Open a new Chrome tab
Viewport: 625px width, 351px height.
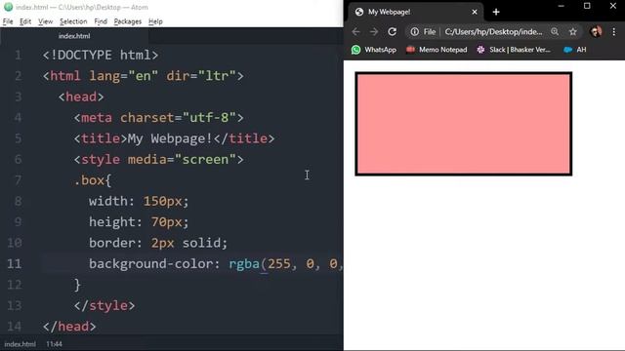point(496,12)
